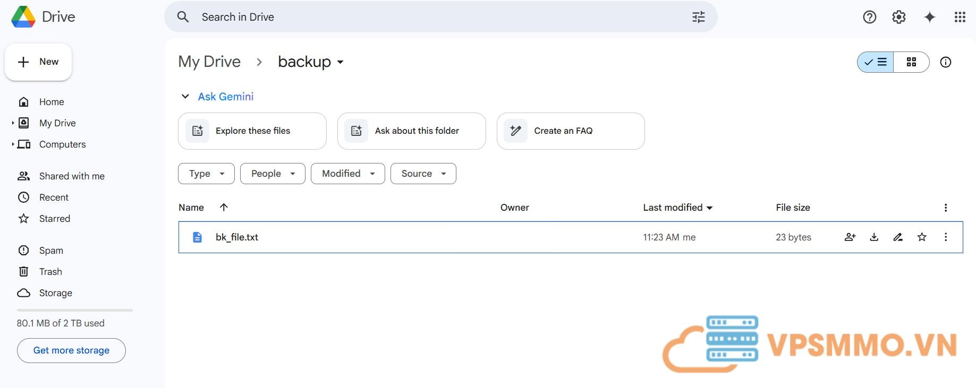Screen dimensions: 976x388
Task: Click the Search in Drive field
Action: 425,17
